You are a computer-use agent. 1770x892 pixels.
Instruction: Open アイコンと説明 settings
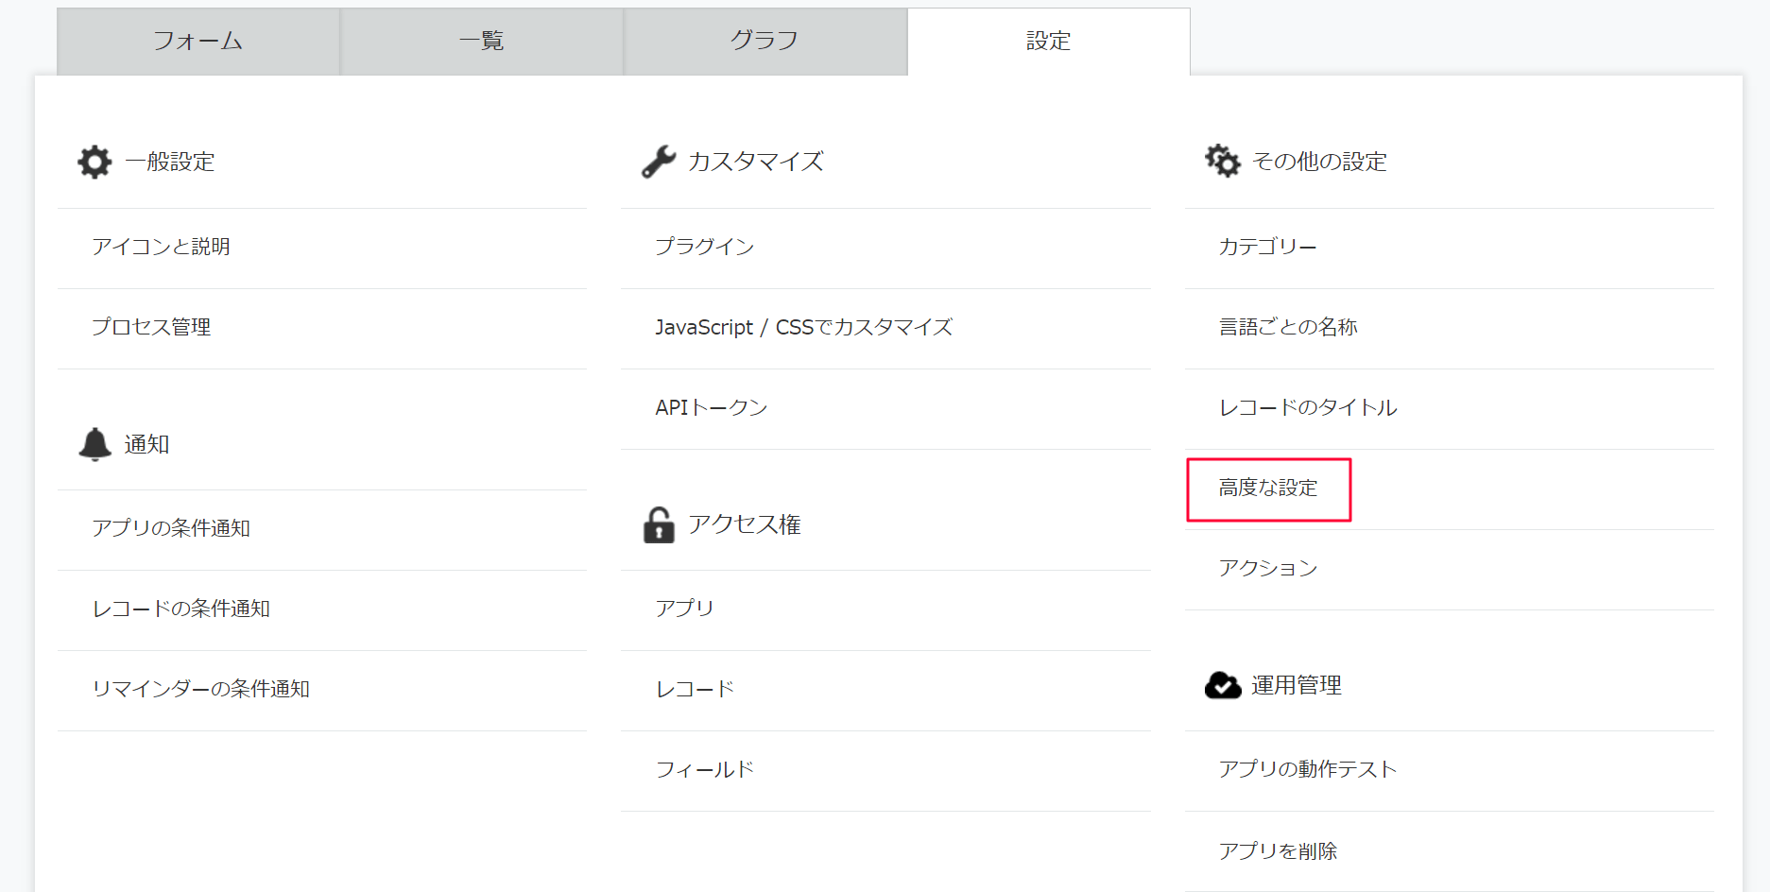(162, 247)
